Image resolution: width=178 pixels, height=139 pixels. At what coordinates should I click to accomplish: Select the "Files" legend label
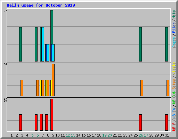tap(174, 28)
